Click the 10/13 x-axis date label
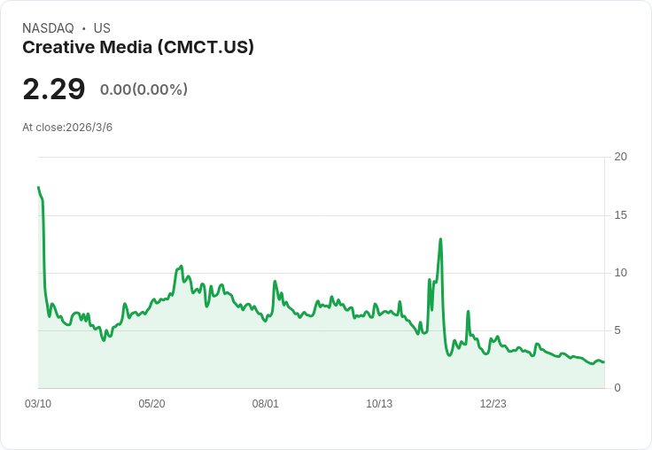652x450 pixels. point(379,403)
